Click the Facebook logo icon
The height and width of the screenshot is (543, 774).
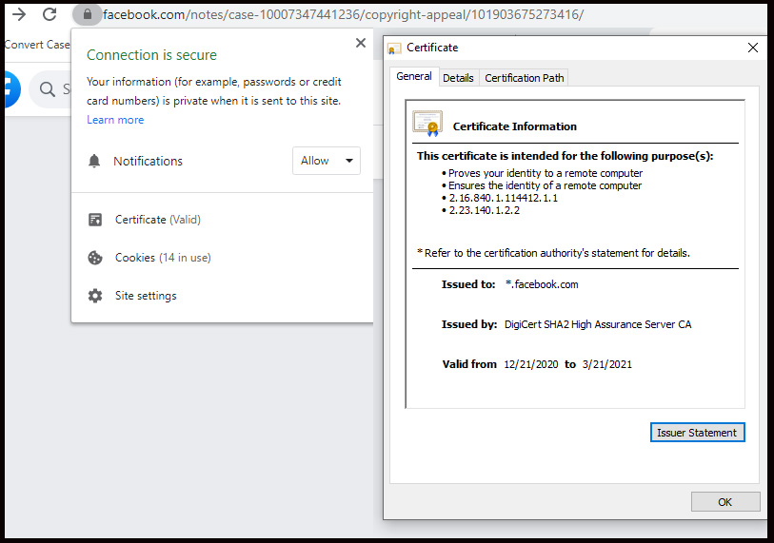10,89
